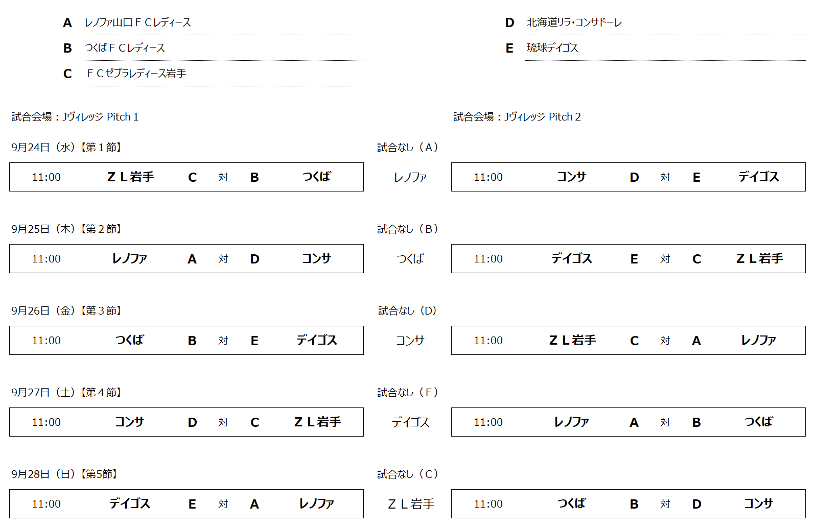Click デイゴス in the round 1 Pitch 2 match
The height and width of the screenshot is (529, 816).
point(758,177)
